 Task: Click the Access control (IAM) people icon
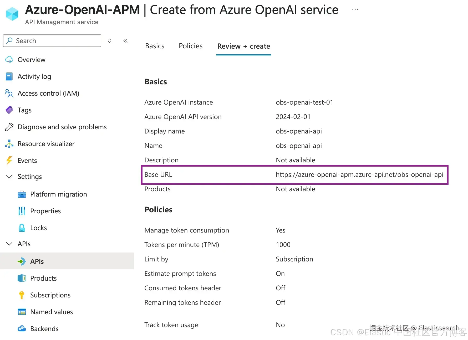point(9,93)
